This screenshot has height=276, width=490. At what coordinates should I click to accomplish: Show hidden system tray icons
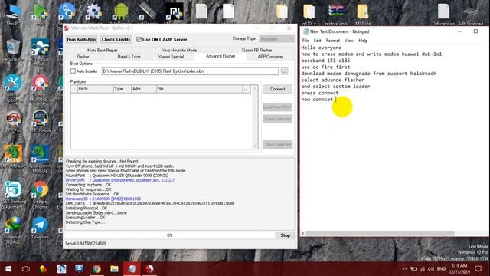click(x=405, y=269)
